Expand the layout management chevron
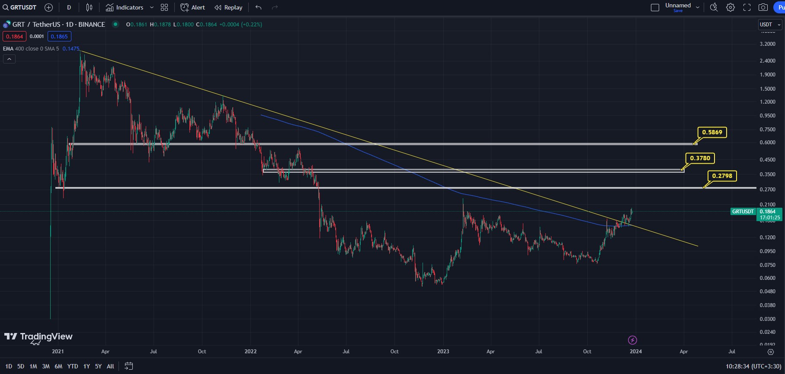Viewport: 785px width, 374px height. [698, 7]
